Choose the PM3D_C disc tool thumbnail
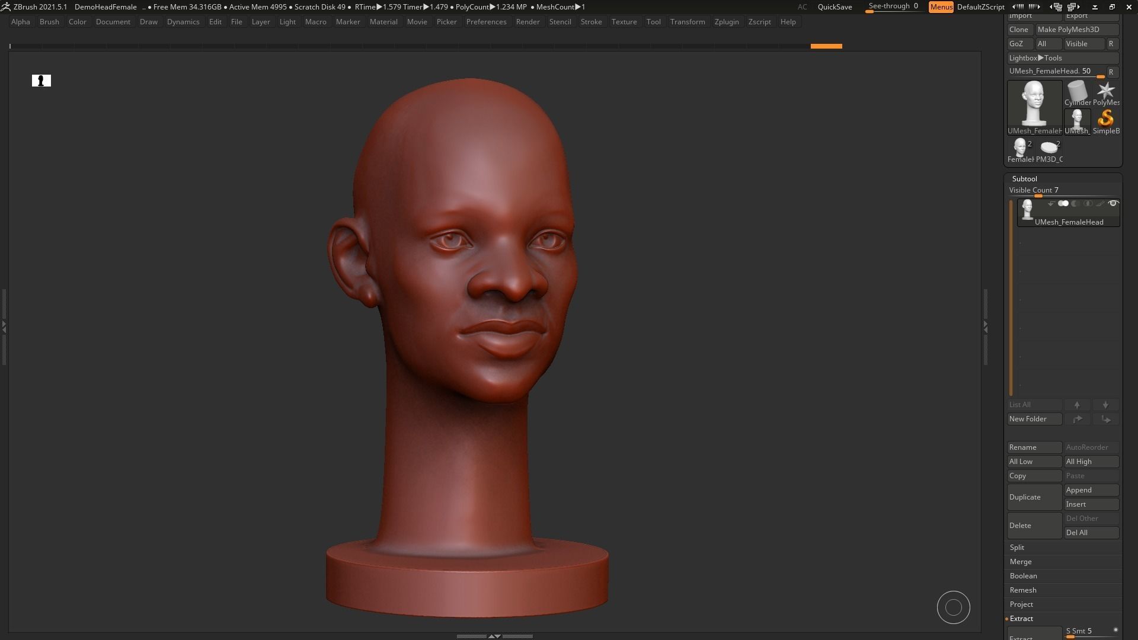This screenshot has width=1138, height=640. coord(1049,150)
